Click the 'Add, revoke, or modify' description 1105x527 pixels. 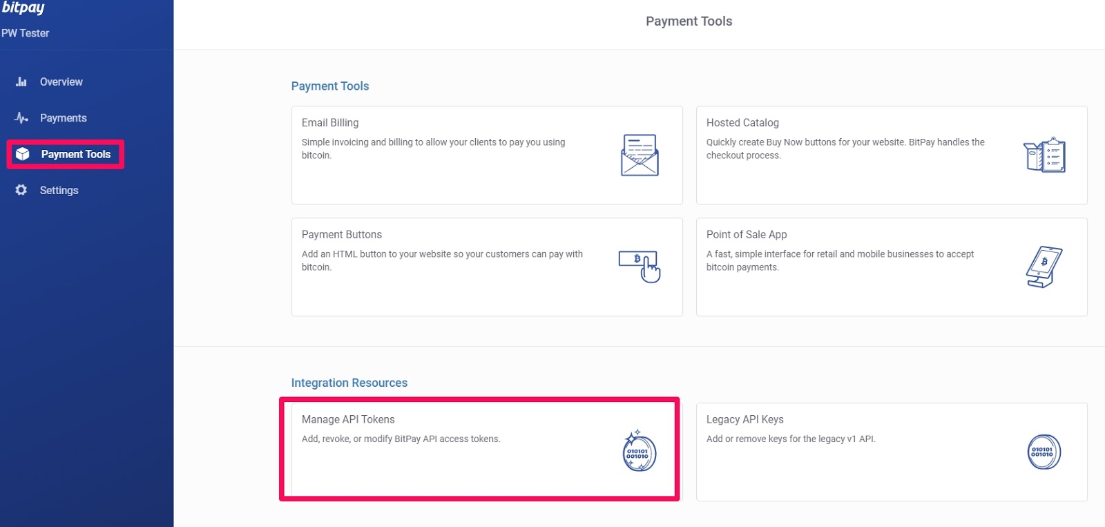(x=401, y=439)
